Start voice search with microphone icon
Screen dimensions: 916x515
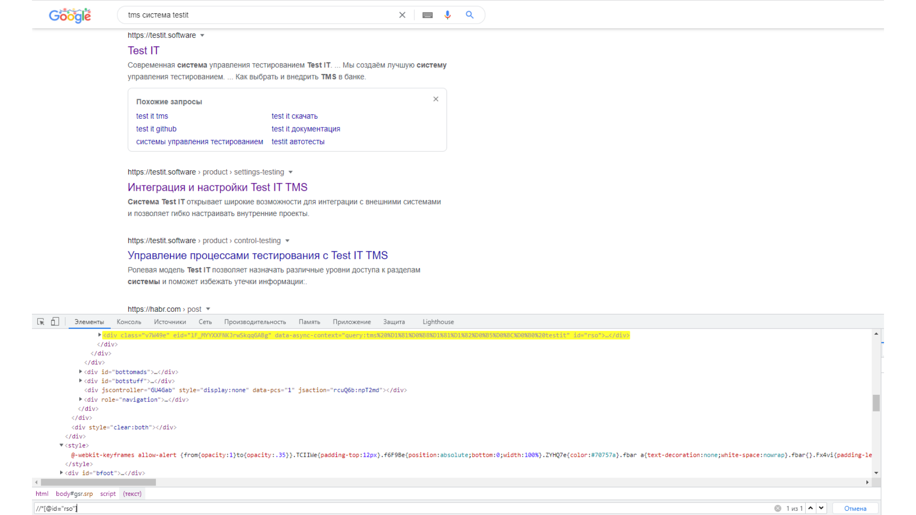tap(448, 15)
